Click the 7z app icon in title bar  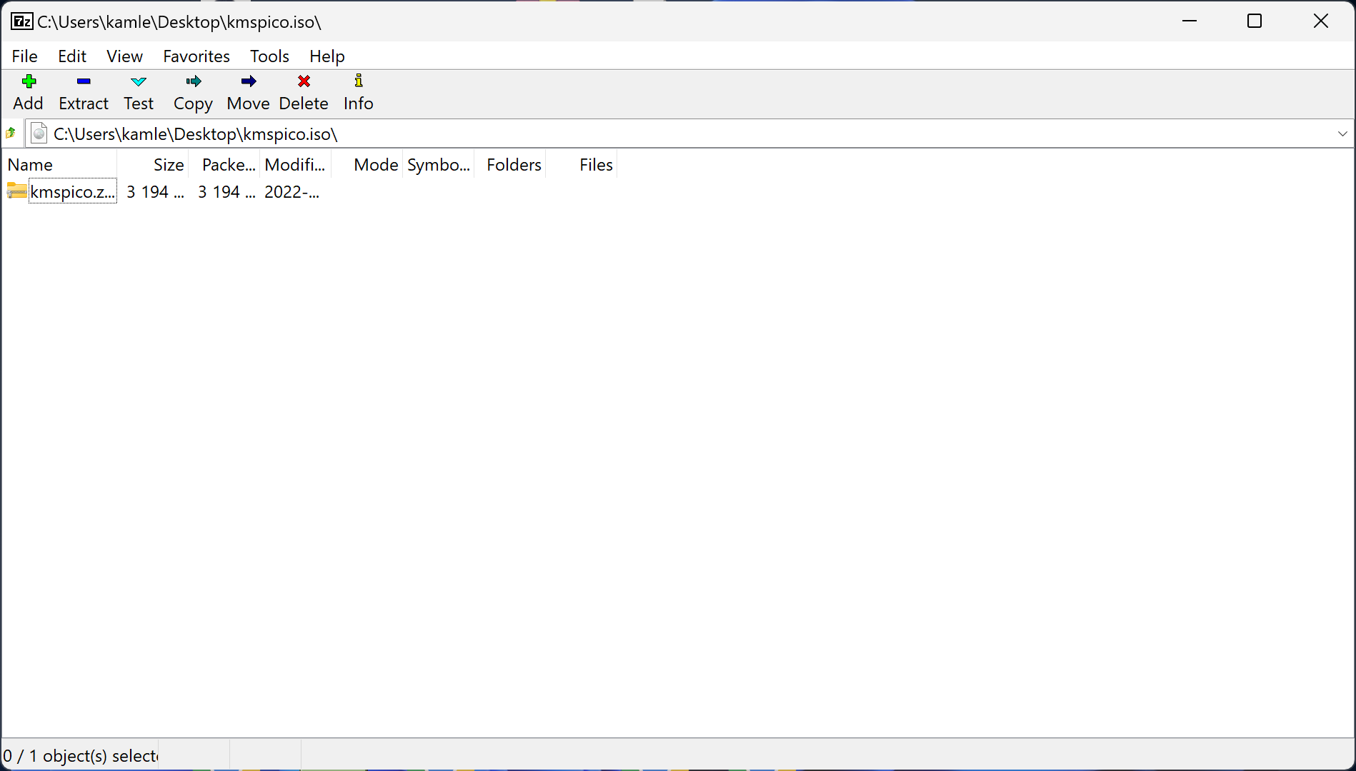(x=21, y=21)
